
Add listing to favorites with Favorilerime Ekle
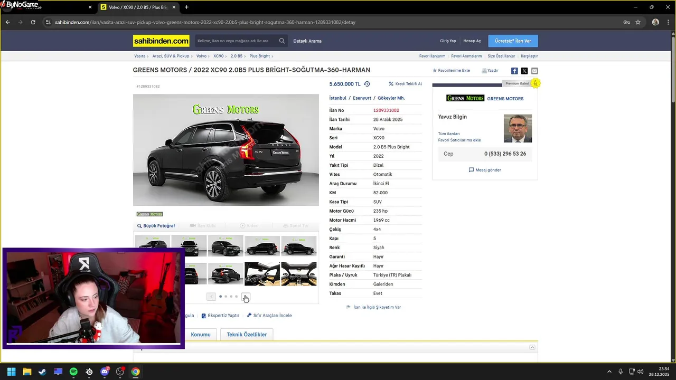[451, 70]
